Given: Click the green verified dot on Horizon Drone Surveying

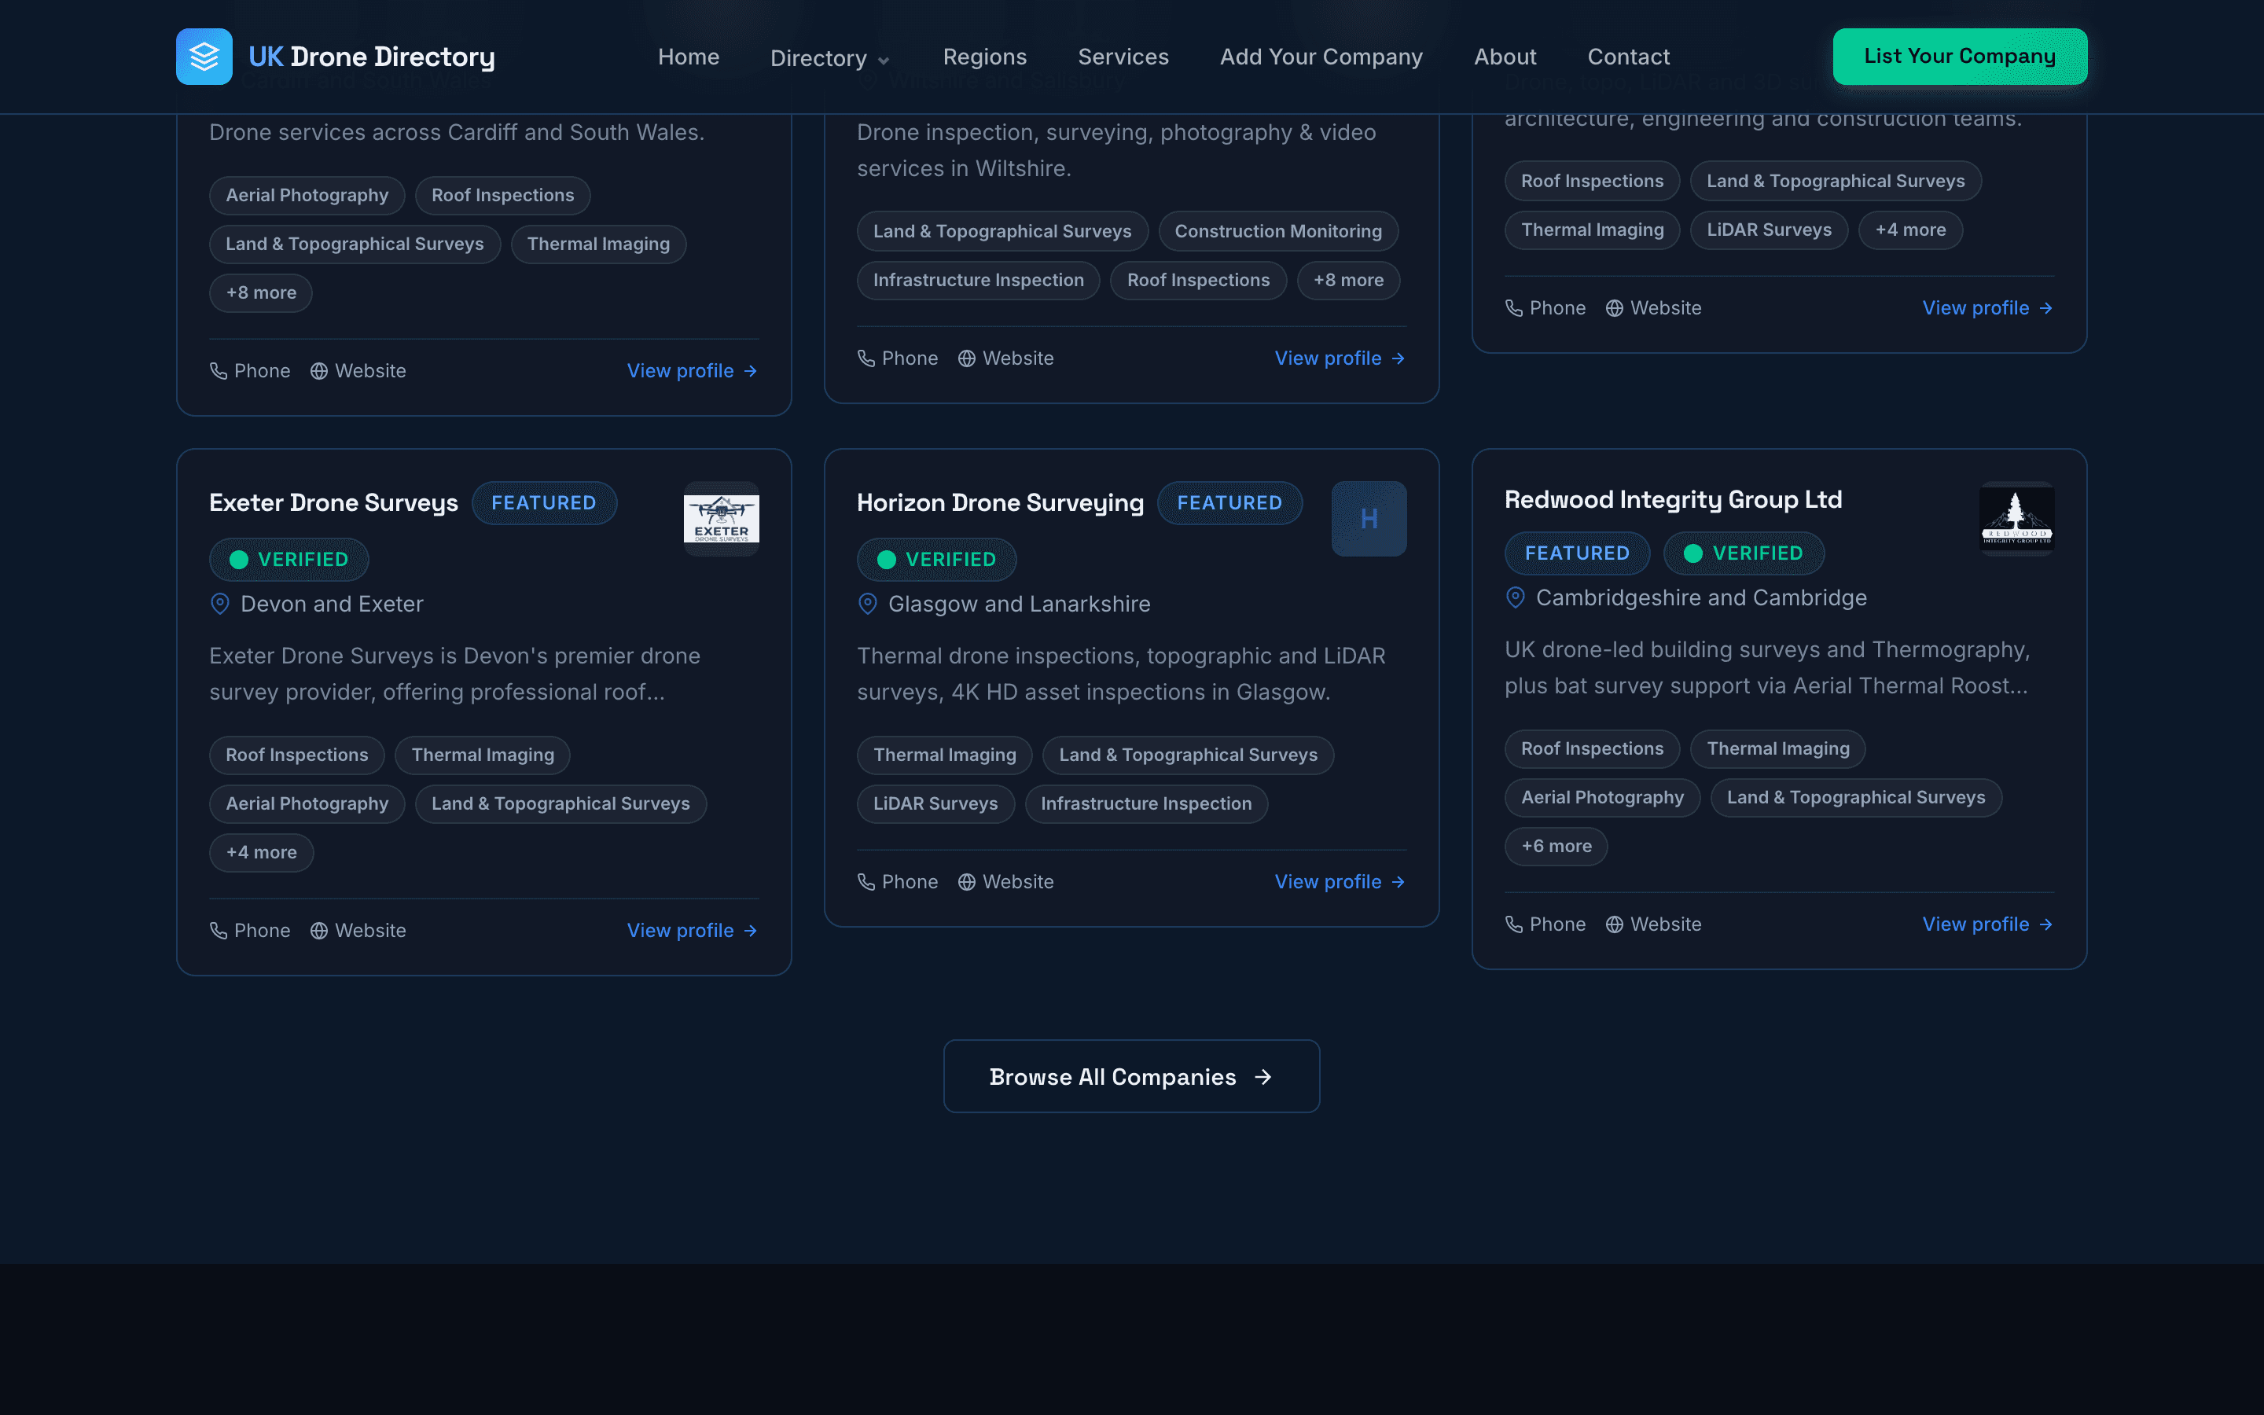Looking at the screenshot, I should click(887, 560).
